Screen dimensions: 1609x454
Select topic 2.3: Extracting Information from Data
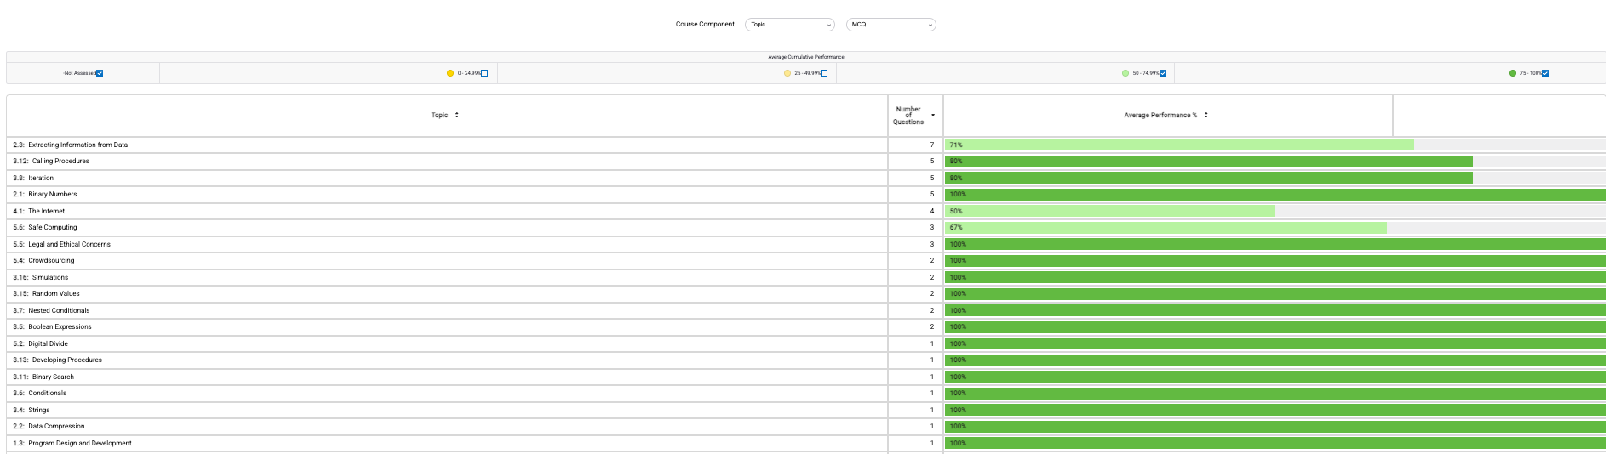[x=71, y=145]
